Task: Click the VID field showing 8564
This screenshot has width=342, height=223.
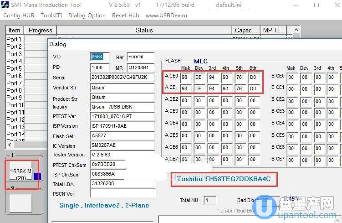Action: pyautogui.click(x=100, y=57)
